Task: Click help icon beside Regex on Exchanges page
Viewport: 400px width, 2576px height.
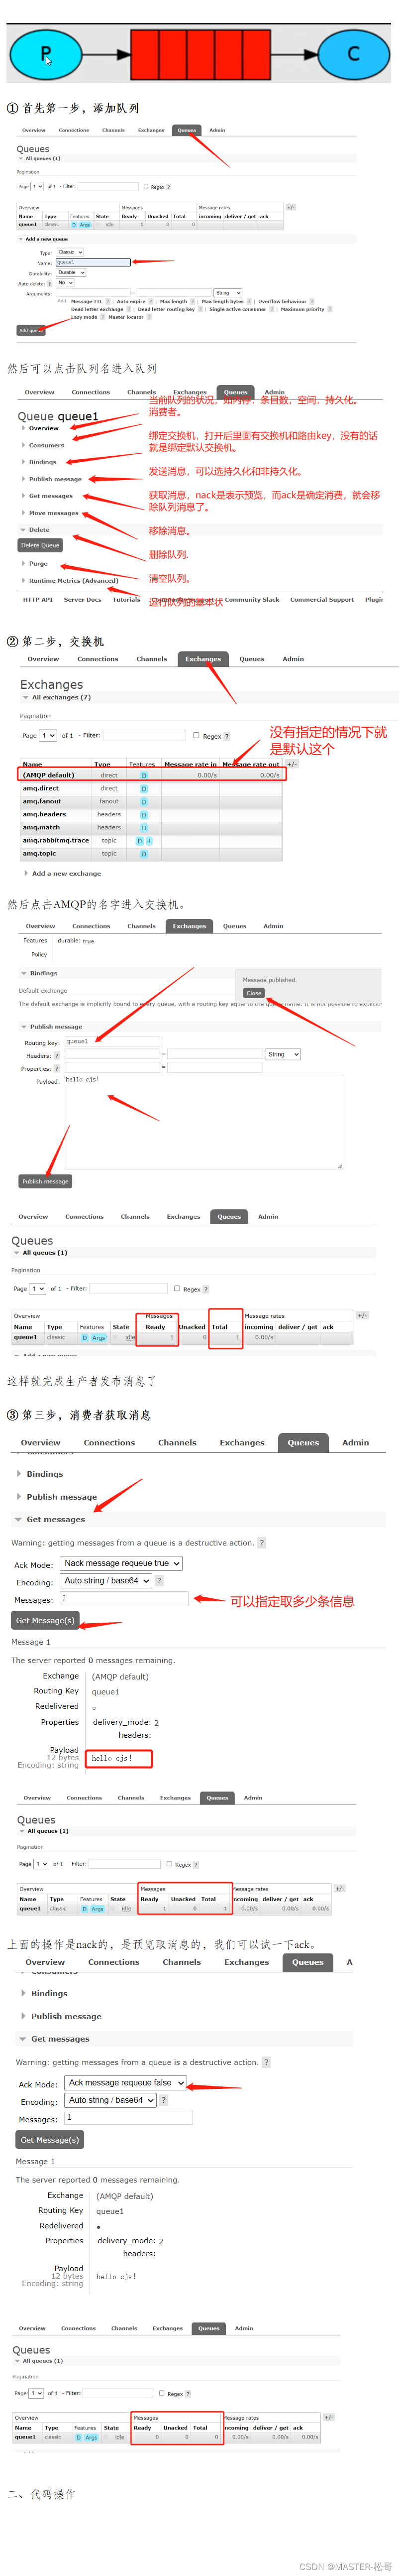Action: tap(227, 736)
